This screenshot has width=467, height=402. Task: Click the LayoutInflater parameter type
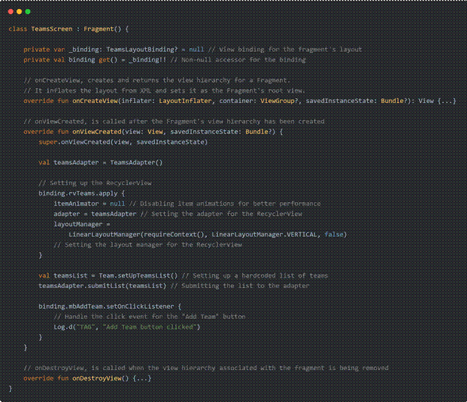coord(186,101)
